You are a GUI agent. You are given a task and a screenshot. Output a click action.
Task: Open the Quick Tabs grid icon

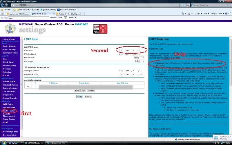pyautogui.click(x=2, y=14)
